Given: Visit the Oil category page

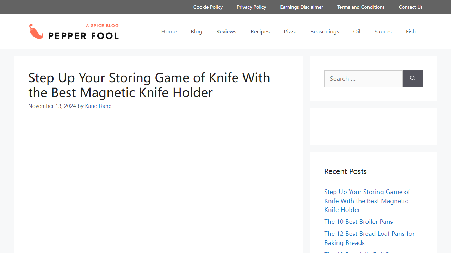Looking at the screenshot, I should click(357, 32).
